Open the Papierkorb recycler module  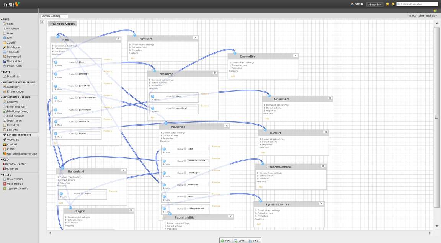(x=14, y=66)
